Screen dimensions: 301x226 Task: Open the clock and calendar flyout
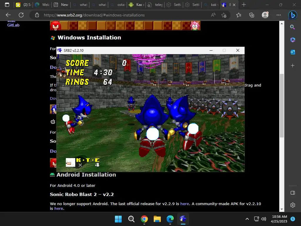coord(279,219)
